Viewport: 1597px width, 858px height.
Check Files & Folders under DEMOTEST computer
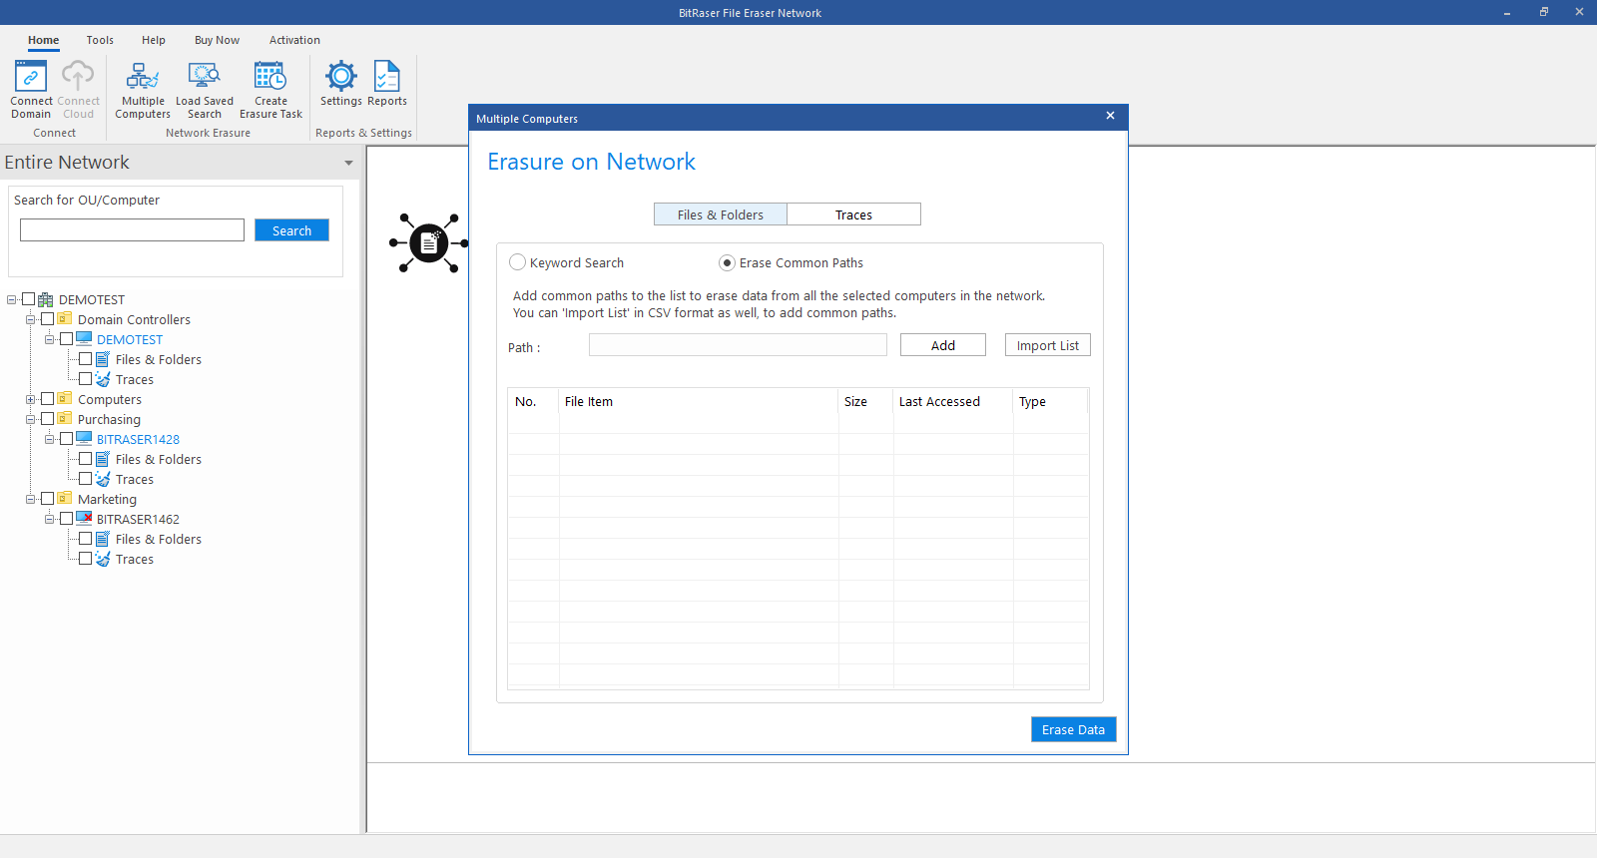tap(85, 359)
